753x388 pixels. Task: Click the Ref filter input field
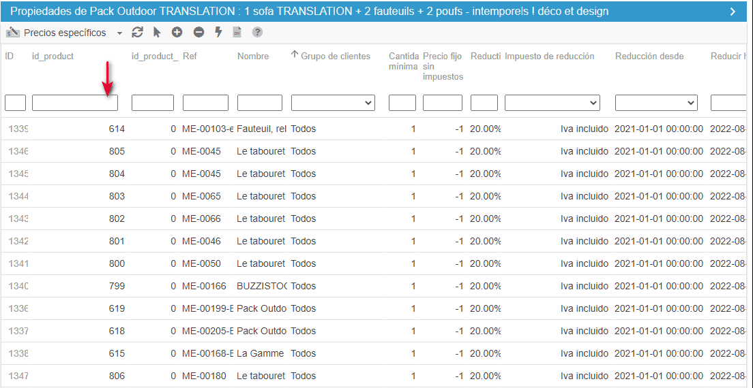coord(205,103)
